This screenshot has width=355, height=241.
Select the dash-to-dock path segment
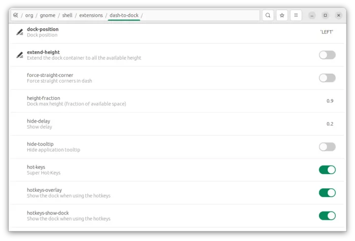[124, 15]
